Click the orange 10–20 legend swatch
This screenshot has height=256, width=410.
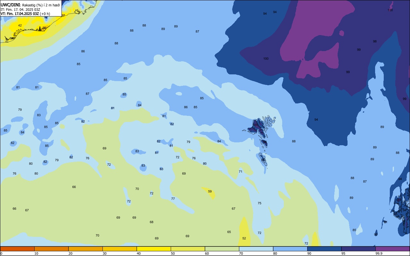point(51,249)
